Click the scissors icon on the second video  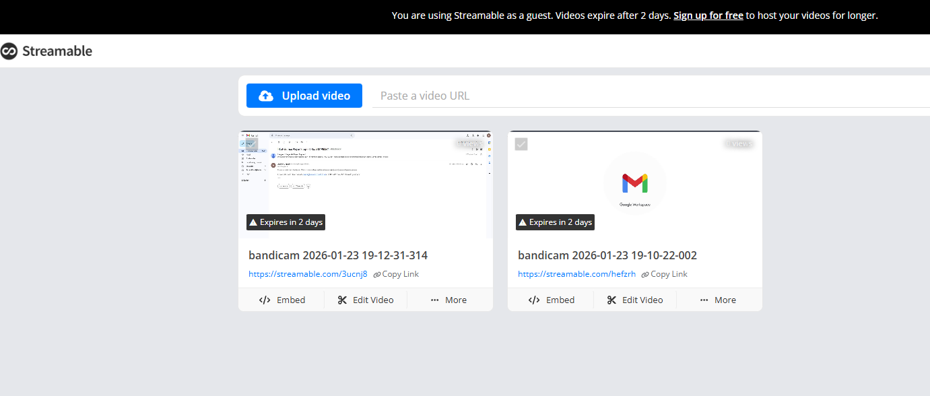point(611,300)
